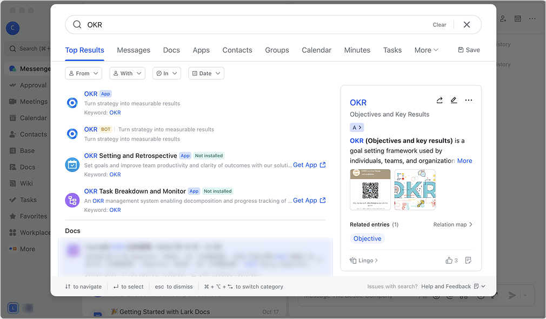Open the QR code thumbnail image
This screenshot has width=546, height=319.
(x=370, y=190)
